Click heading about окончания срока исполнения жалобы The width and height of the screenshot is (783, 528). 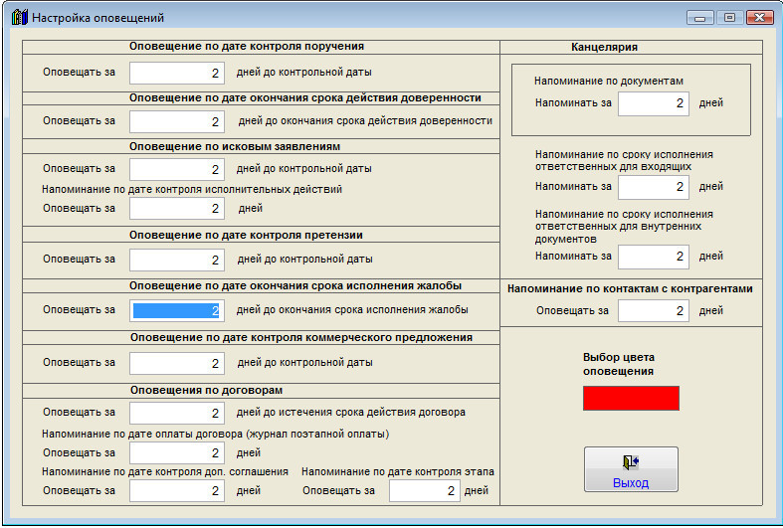pyautogui.click(x=295, y=286)
